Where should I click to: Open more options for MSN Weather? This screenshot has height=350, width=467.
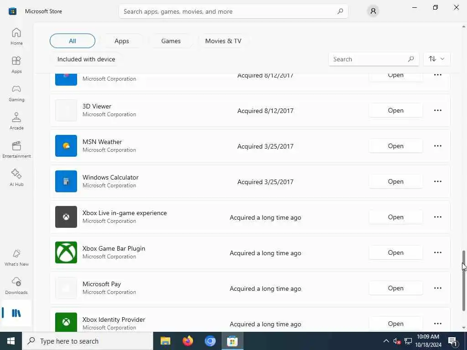(437, 146)
